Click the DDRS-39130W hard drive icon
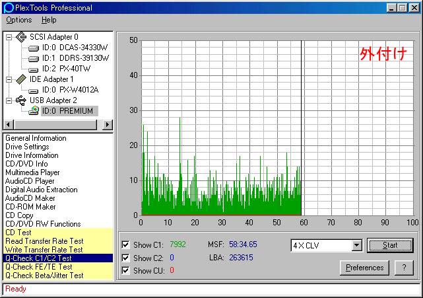 pos(34,59)
